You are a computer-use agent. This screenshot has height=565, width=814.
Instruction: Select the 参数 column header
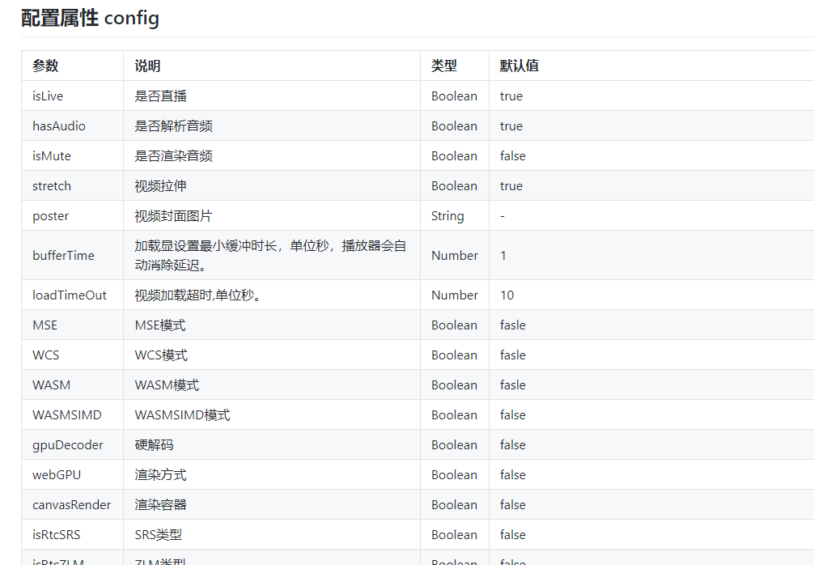45,66
